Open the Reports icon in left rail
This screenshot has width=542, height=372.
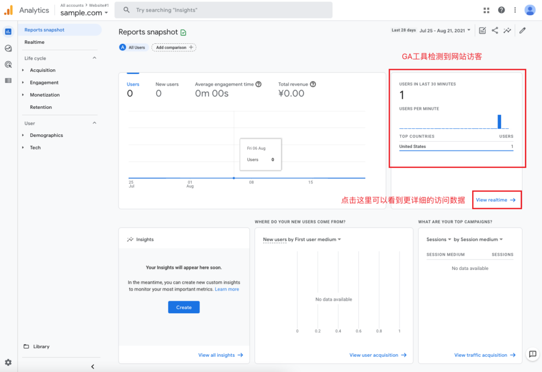pos(8,32)
